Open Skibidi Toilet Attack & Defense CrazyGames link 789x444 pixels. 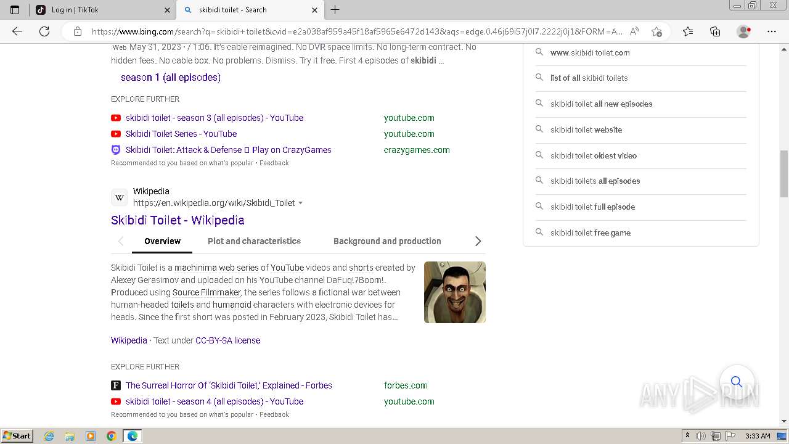coord(229,150)
